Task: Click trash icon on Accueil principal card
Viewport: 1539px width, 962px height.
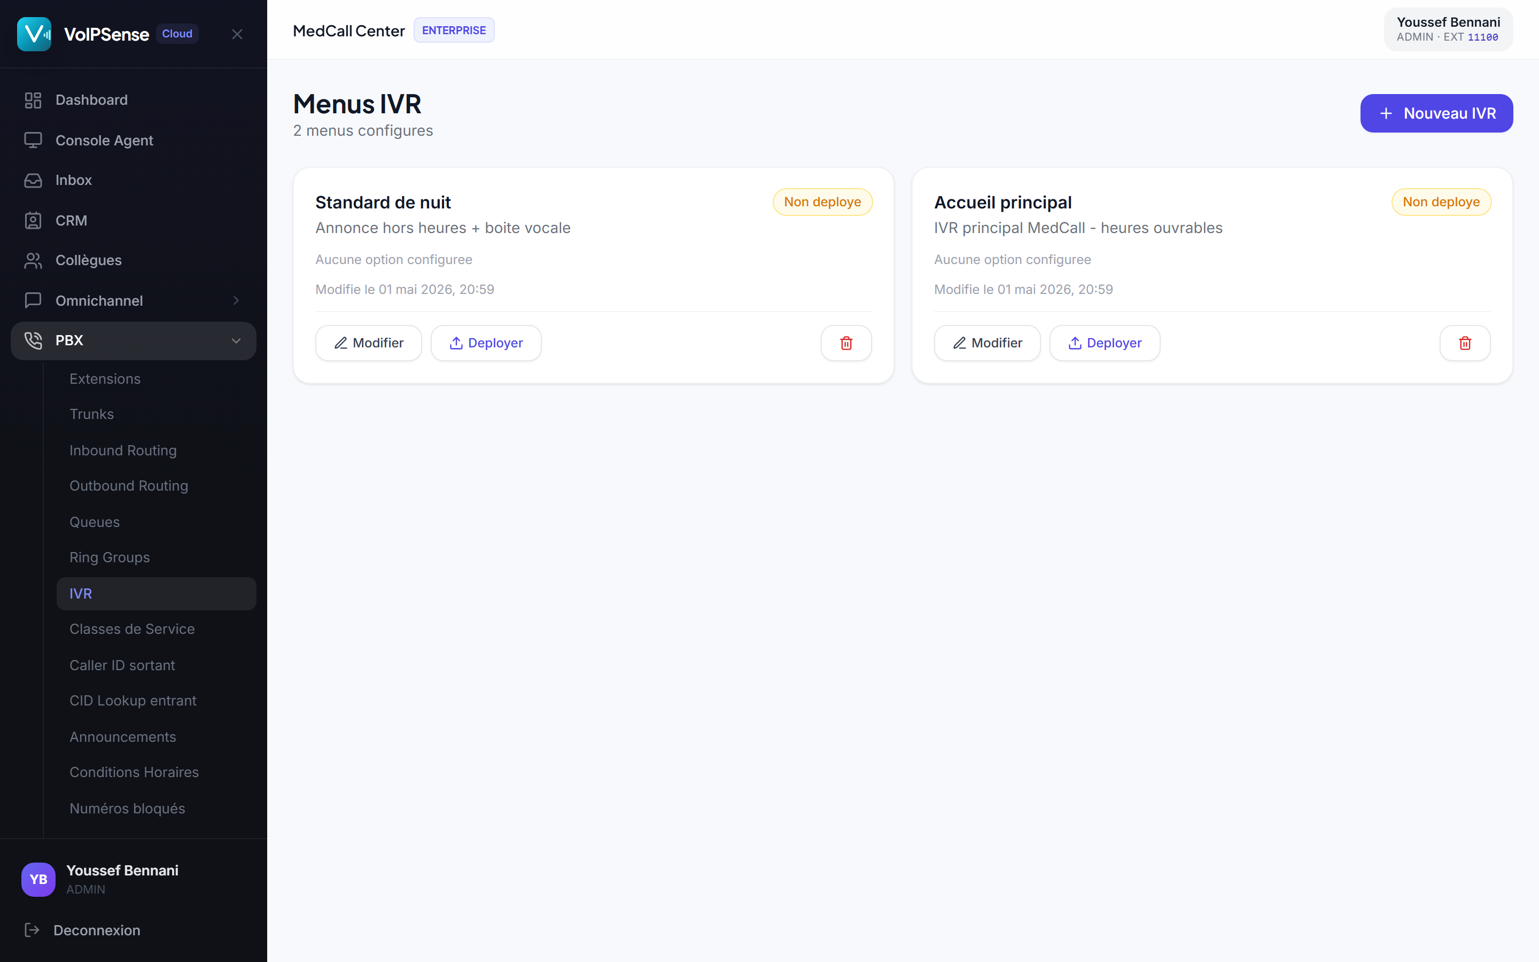Action: (x=1465, y=343)
